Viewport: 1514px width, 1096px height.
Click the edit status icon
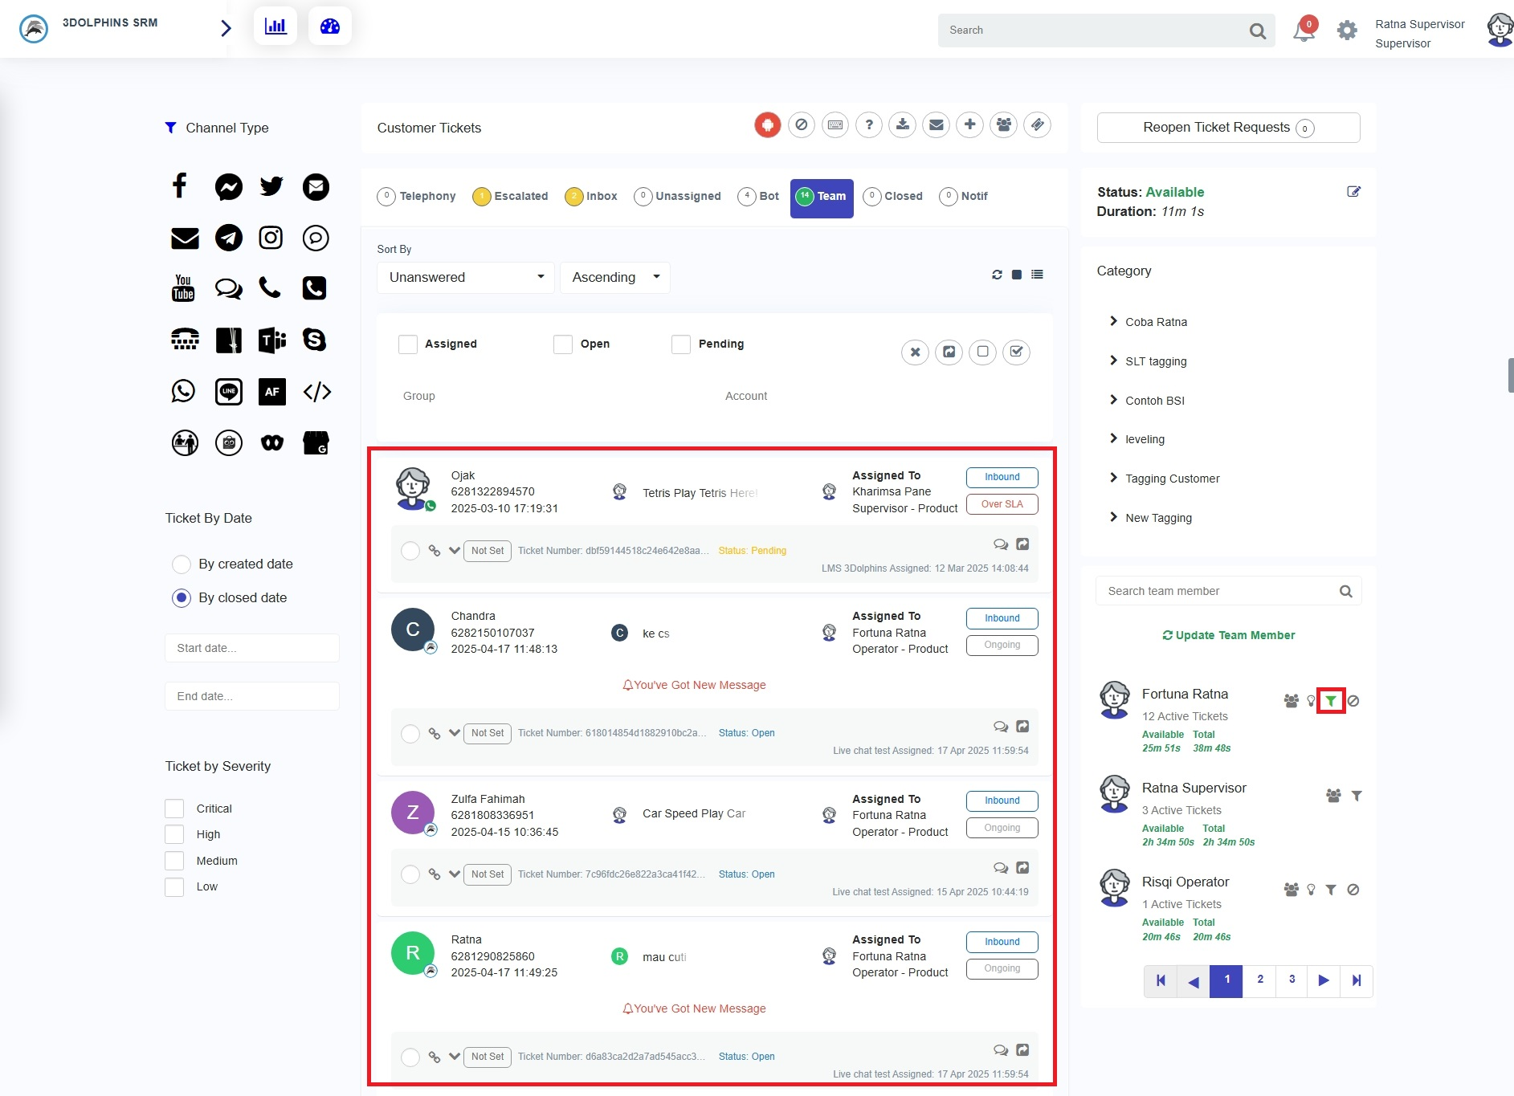(1353, 192)
